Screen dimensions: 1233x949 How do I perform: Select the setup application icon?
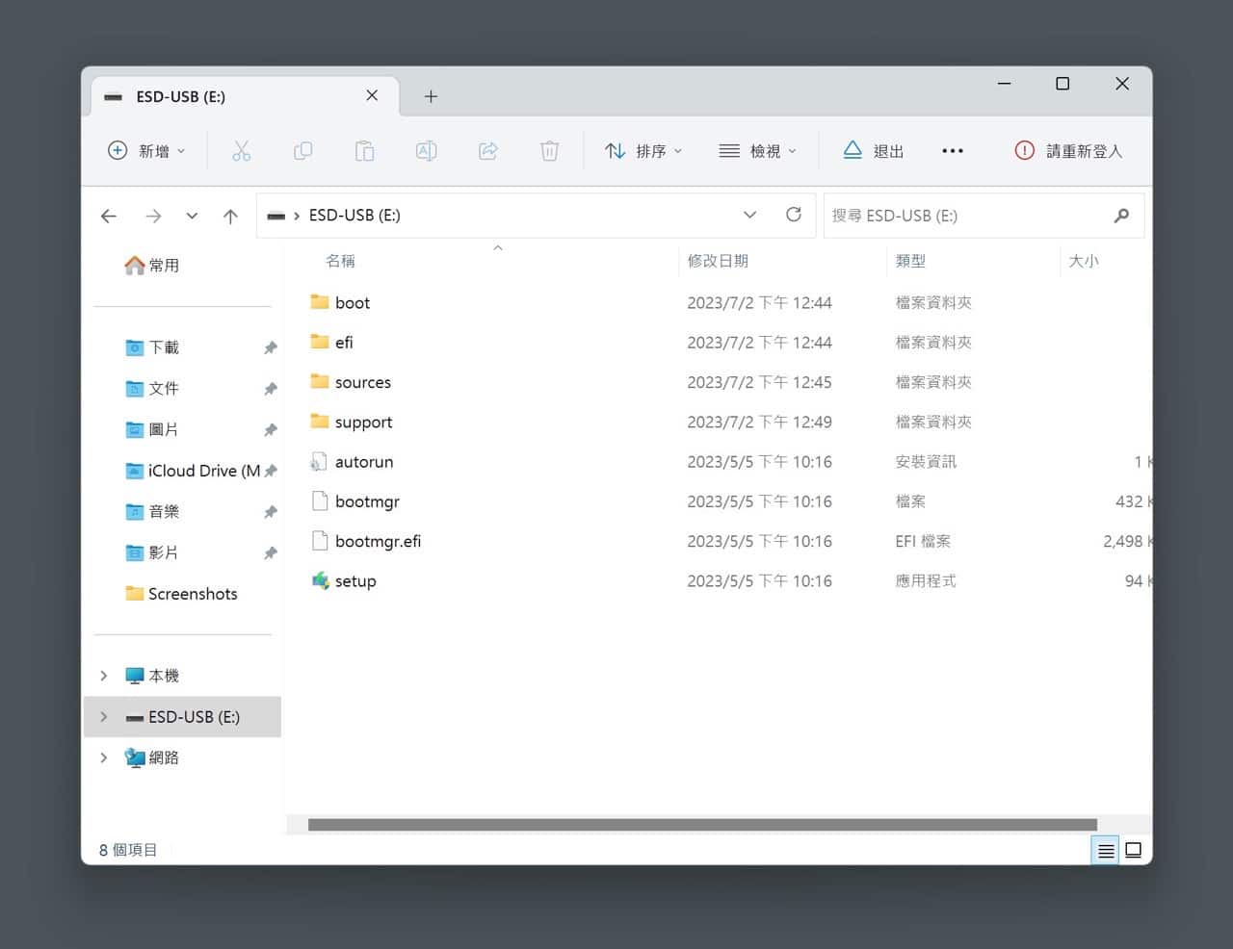click(x=320, y=580)
